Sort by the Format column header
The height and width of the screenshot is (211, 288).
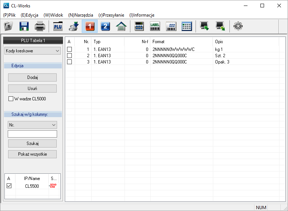pos(182,42)
